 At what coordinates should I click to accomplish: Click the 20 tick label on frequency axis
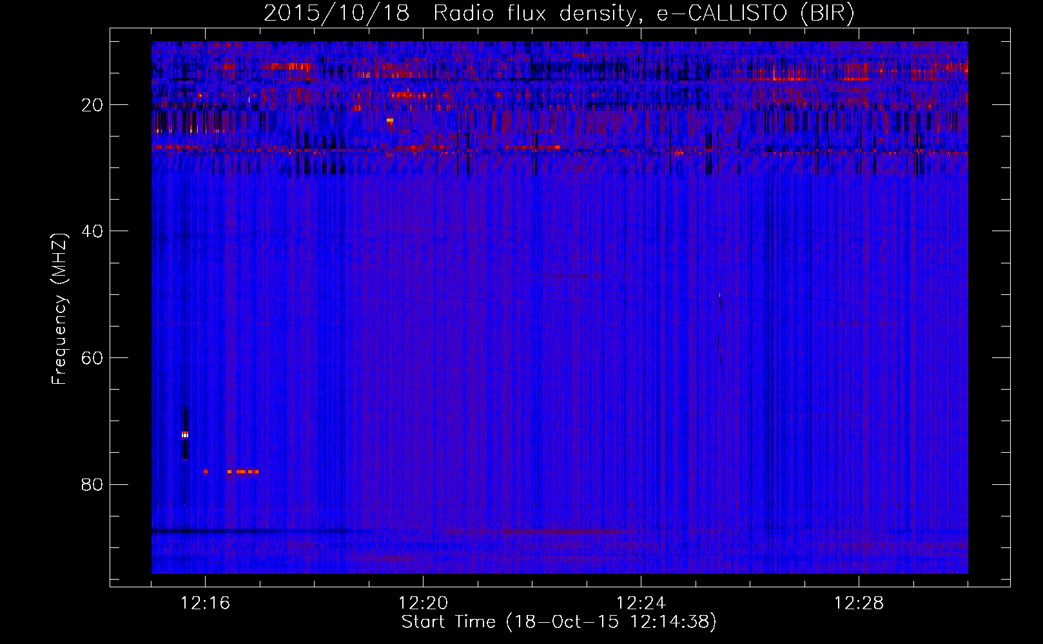point(93,105)
